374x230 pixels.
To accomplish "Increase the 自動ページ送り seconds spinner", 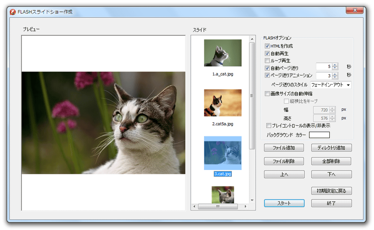I will tap(335, 65).
